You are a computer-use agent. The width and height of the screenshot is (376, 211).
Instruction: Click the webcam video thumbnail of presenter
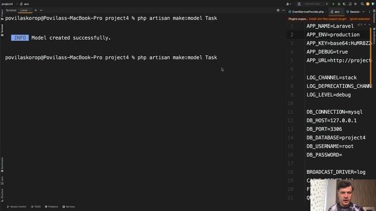tap(343, 195)
